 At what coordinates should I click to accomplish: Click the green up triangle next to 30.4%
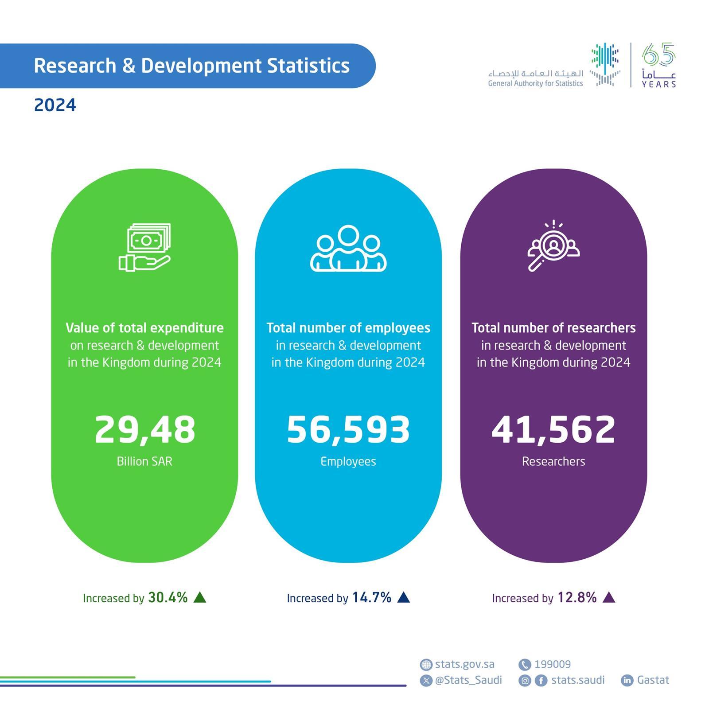200,598
